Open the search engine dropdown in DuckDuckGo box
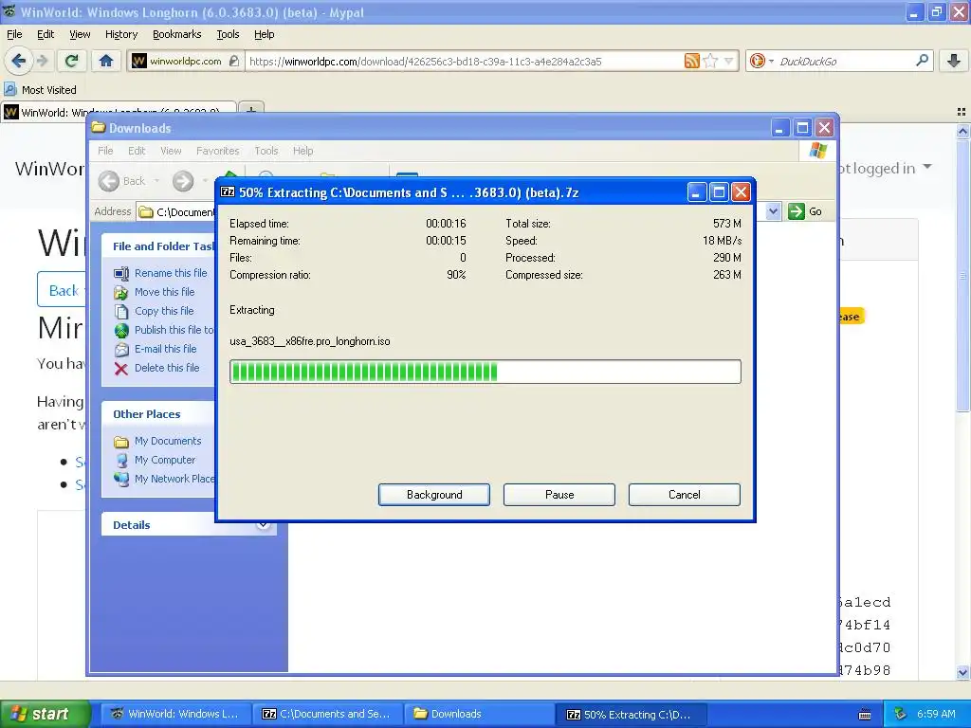The height and width of the screenshot is (728, 971). click(771, 61)
